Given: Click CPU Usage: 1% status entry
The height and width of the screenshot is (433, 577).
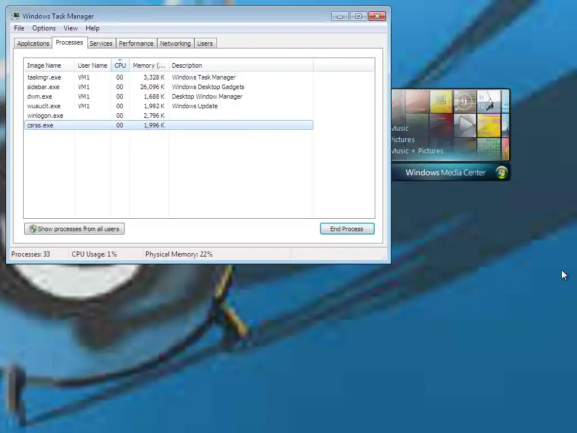Looking at the screenshot, I should point(94,254).
